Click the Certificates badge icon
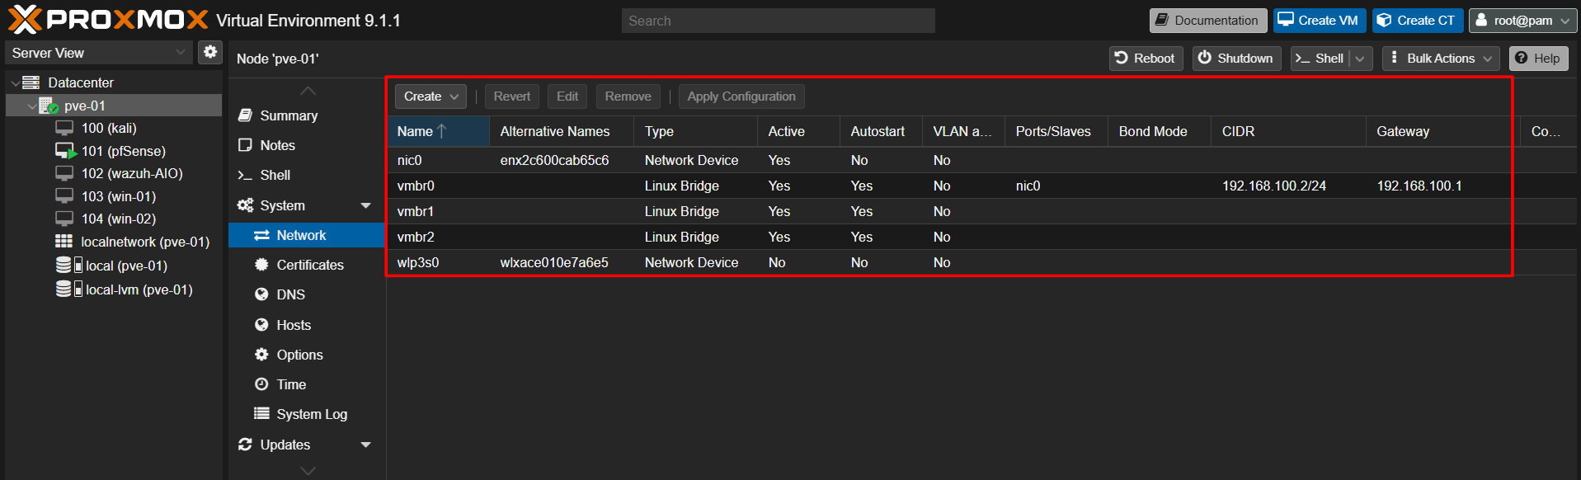This screenshot has height=480, width=1581. click(x=261, y=265)
